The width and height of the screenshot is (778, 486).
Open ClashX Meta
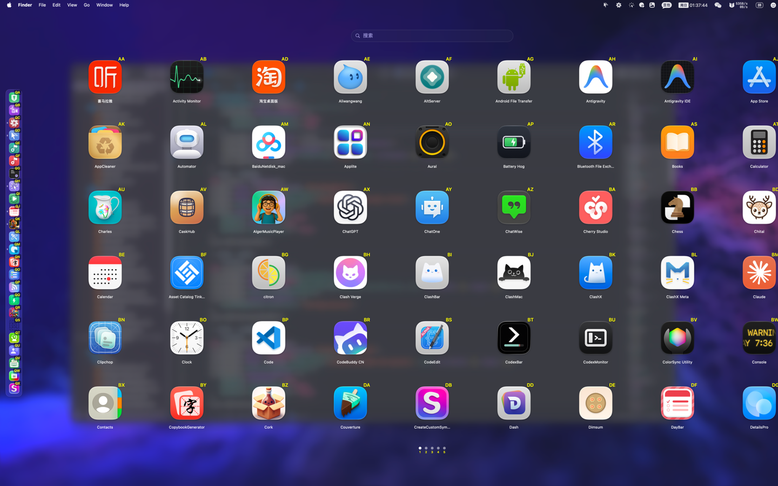(x=677, y=273)
